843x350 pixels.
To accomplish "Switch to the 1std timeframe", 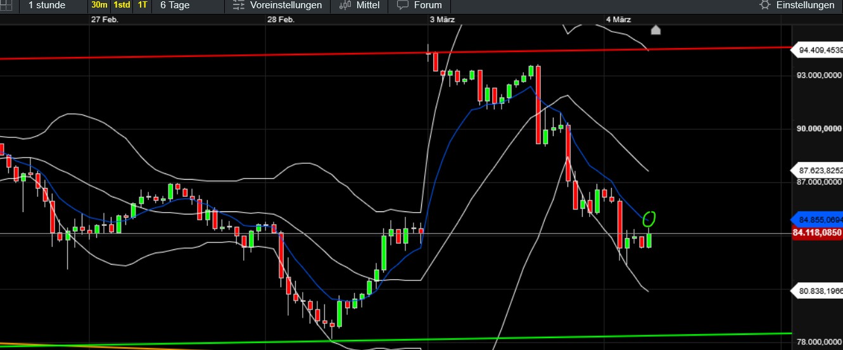I will tap(122, 5).
